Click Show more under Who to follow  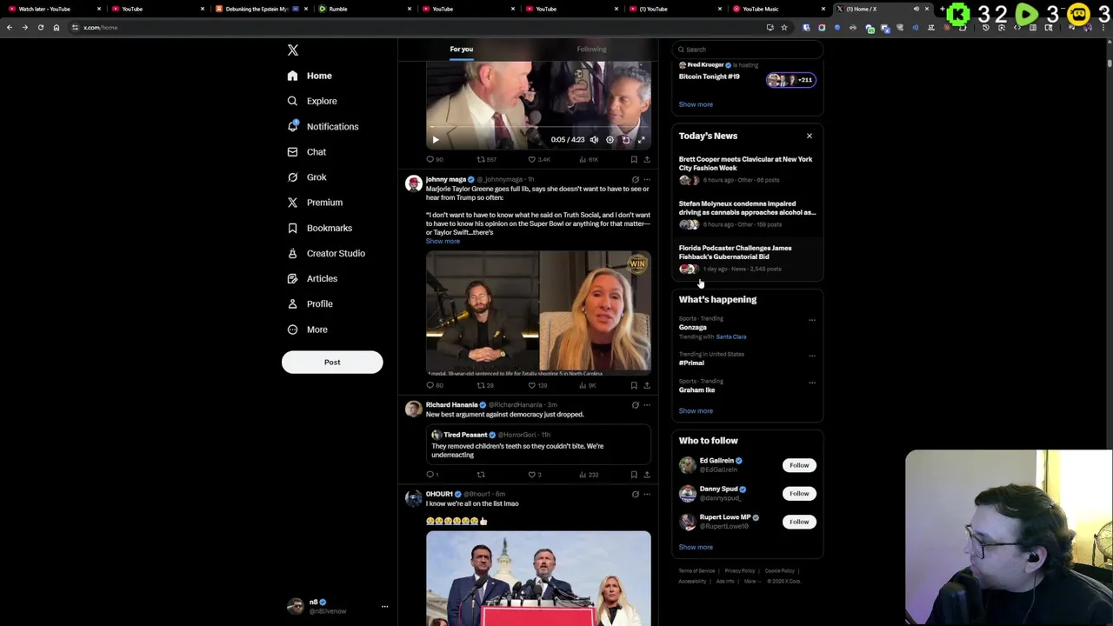coord(696,547)
